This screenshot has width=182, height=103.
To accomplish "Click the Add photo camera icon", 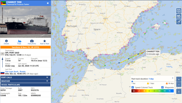I will tap(32, 41).
